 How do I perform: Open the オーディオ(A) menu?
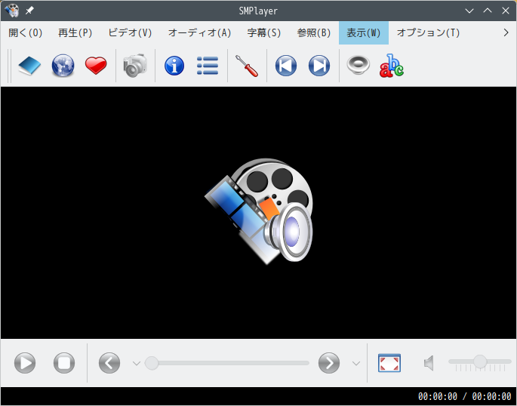(x=199, y=32)
